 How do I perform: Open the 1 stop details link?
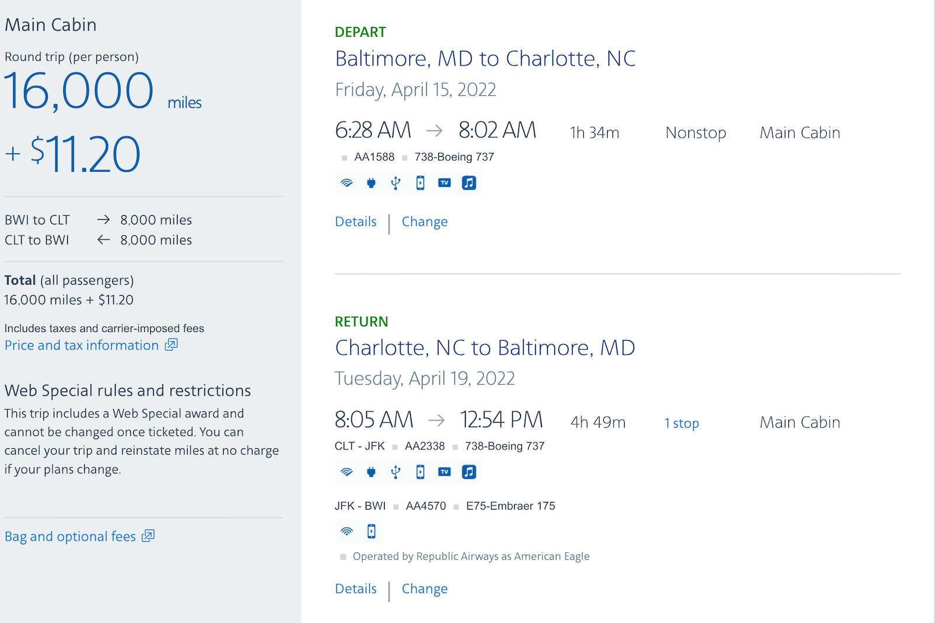[x=681, y=423]
